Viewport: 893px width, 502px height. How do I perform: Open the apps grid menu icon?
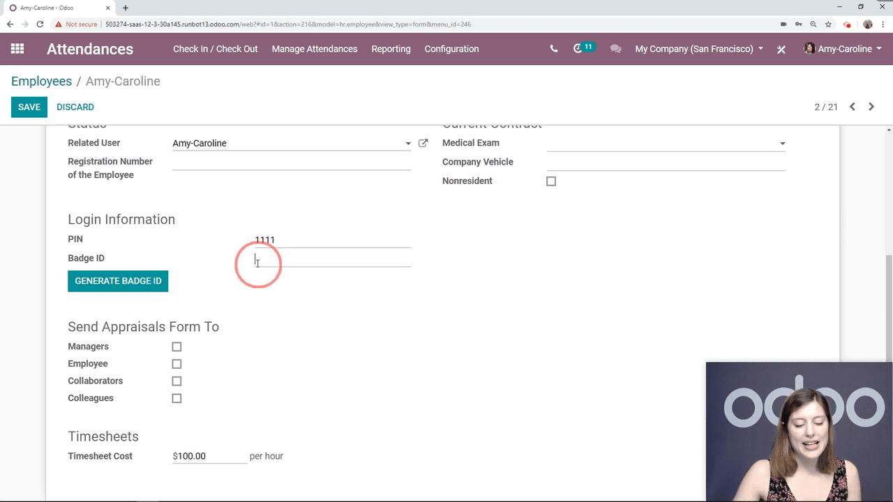pyautogui.click(x=17, y=49)
